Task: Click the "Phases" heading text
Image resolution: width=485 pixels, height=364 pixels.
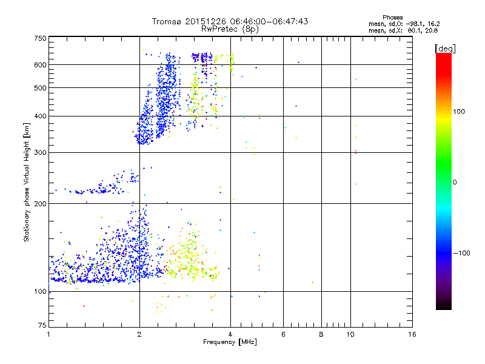Action: (x=392, y=18)
